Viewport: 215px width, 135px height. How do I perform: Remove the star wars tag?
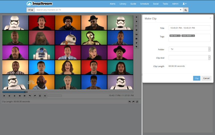[179, 36]
